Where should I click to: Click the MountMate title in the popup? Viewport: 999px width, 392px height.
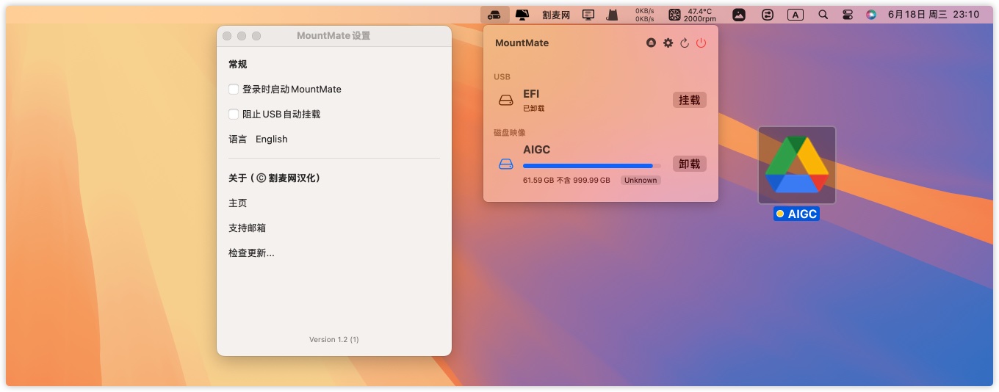522,43
